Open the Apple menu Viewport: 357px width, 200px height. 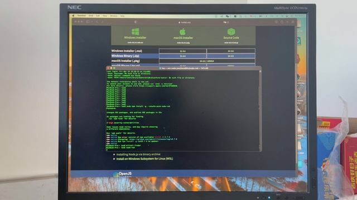(x=73, y=16)
